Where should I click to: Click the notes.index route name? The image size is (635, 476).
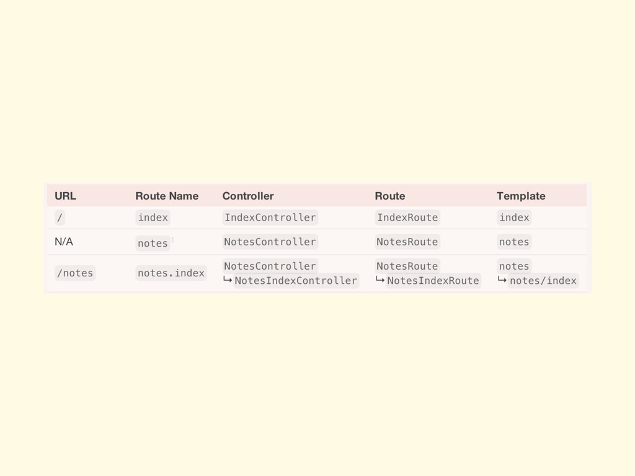coord(171,273)
